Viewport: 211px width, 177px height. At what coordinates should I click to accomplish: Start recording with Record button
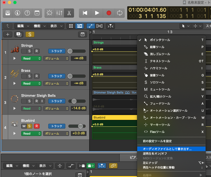point(109,13)
